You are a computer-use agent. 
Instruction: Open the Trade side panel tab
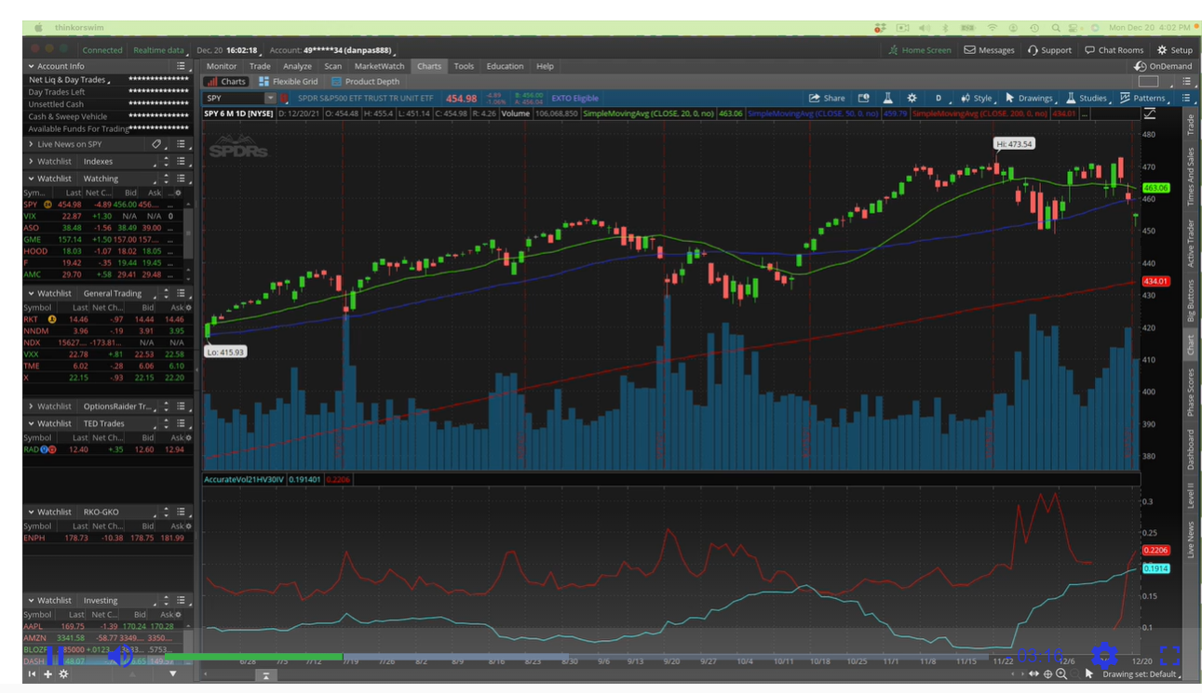1190,126
